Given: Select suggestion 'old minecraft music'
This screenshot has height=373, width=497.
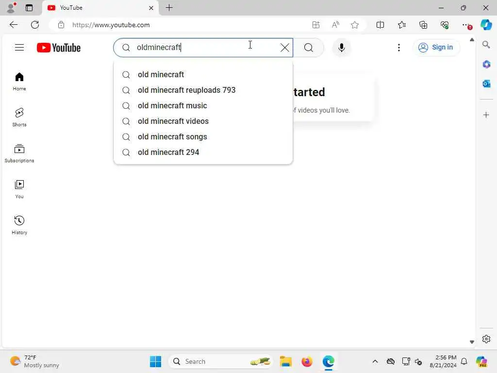Looking at the screenshot, I should click(x=203, y=105).
